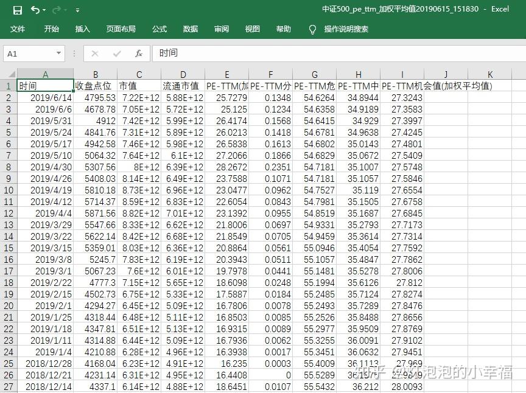The height and width of the screenshot is (393, 526).
Task: Open the 帮助 ribbon tab
Action: pos(283,29)
